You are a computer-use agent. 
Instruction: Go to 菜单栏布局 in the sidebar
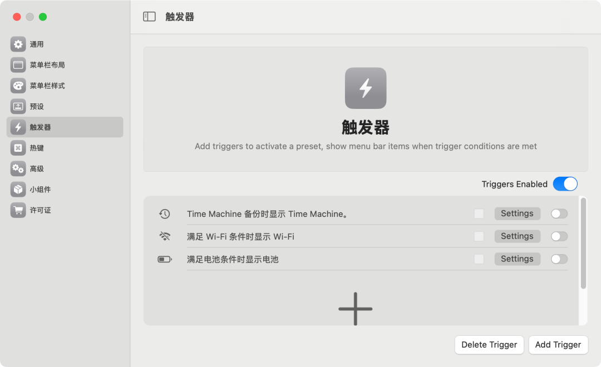(x=65, y=65)
